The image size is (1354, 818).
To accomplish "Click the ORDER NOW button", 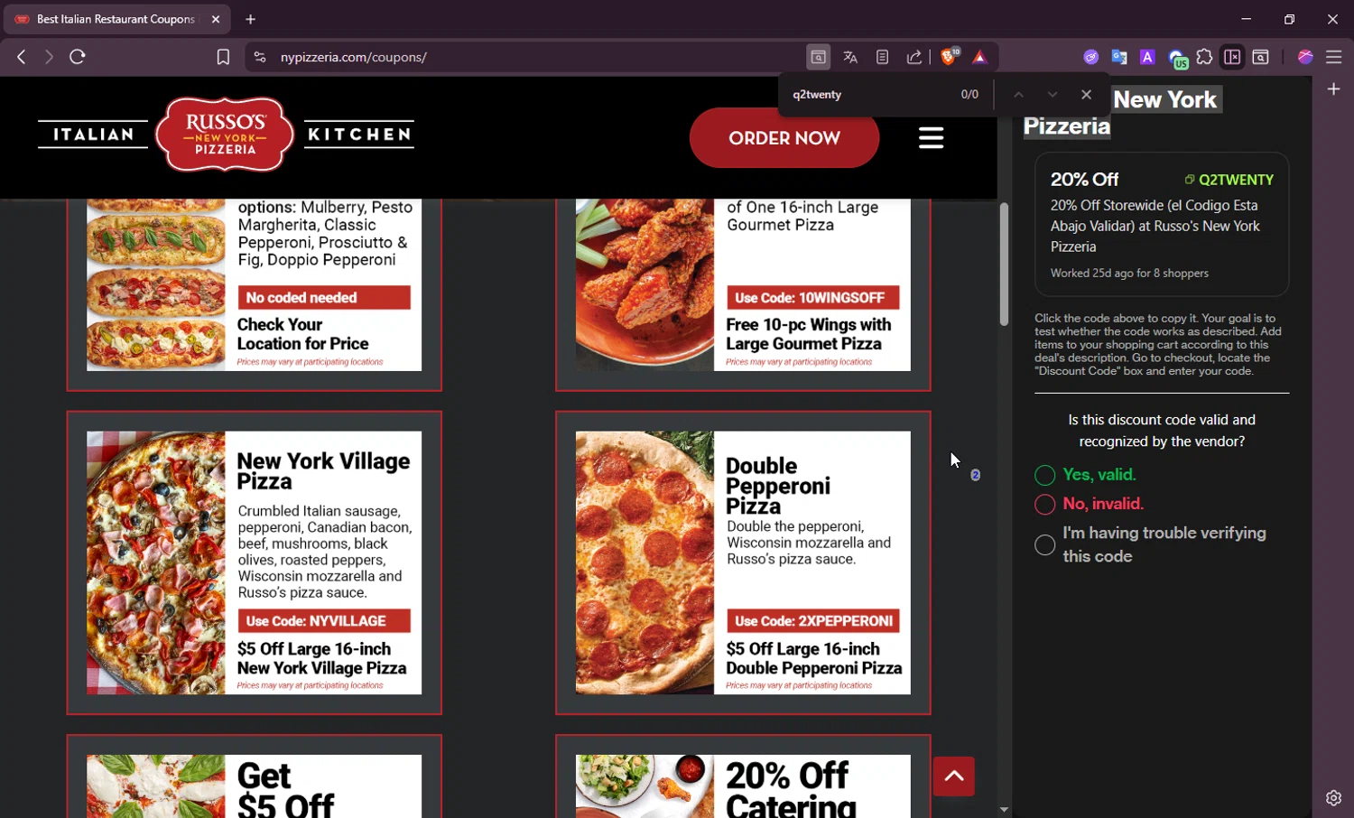I will (x=784, y=138).
